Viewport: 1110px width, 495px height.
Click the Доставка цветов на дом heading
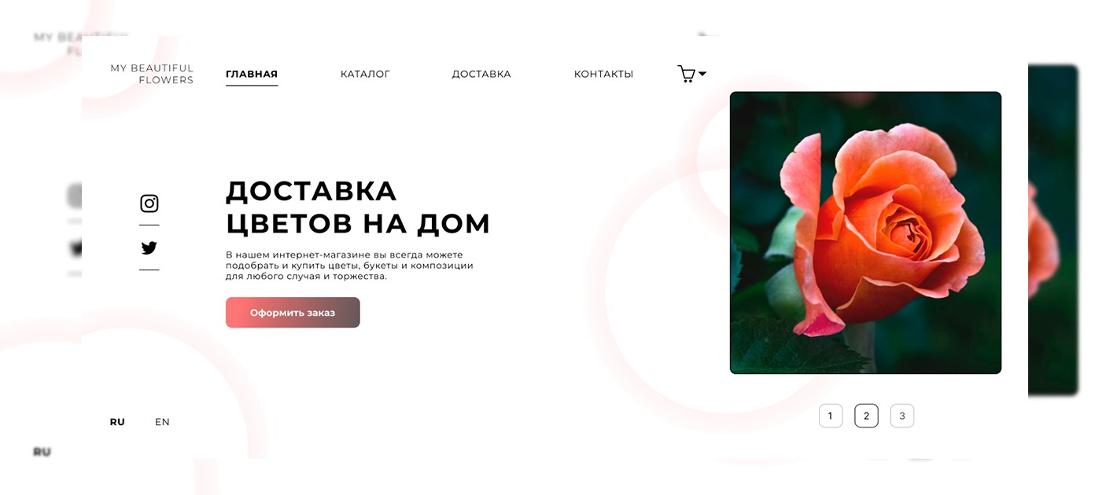[358, 207]
